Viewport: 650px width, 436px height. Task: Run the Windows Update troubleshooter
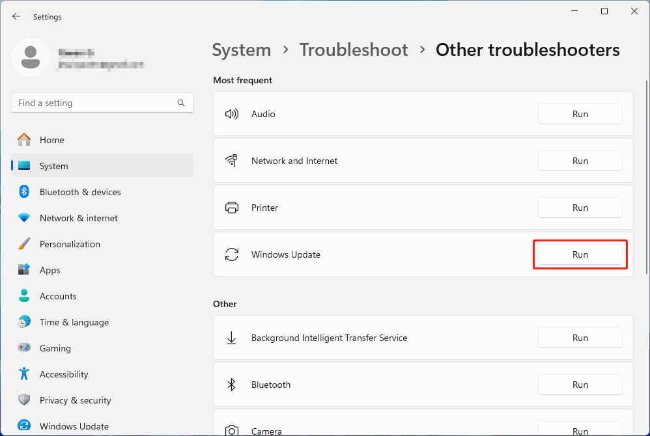click(x=580, y=254)
